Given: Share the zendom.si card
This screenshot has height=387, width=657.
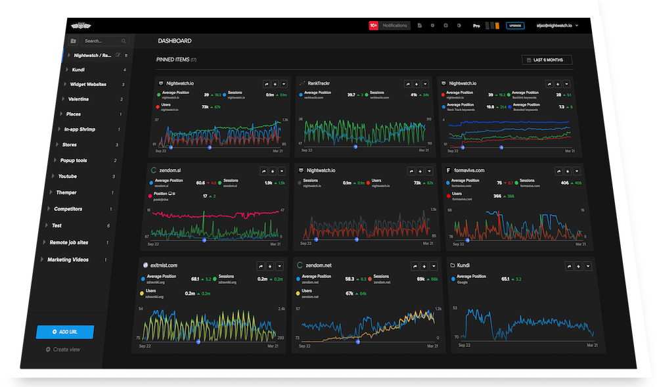Looking at the screenshot, I should pyautogui.click(x=263, y=171).
